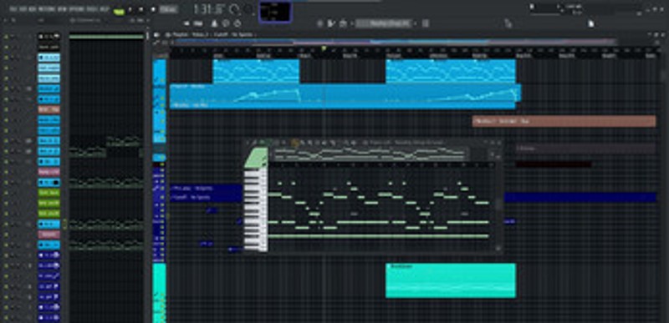Click the green playhead marker on the playlist ruler

point(324,49)
